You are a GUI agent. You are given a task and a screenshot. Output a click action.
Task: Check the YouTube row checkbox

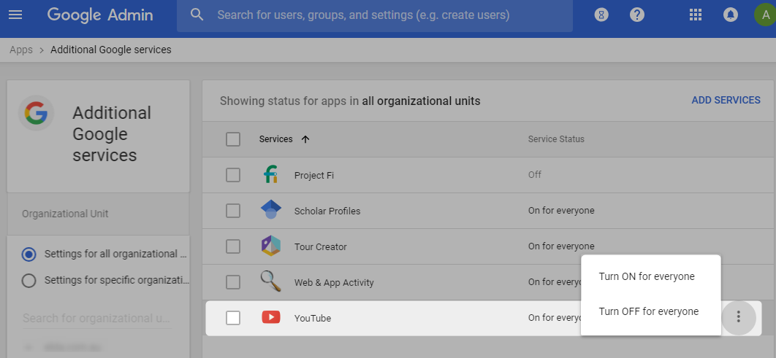coord(233,318)
